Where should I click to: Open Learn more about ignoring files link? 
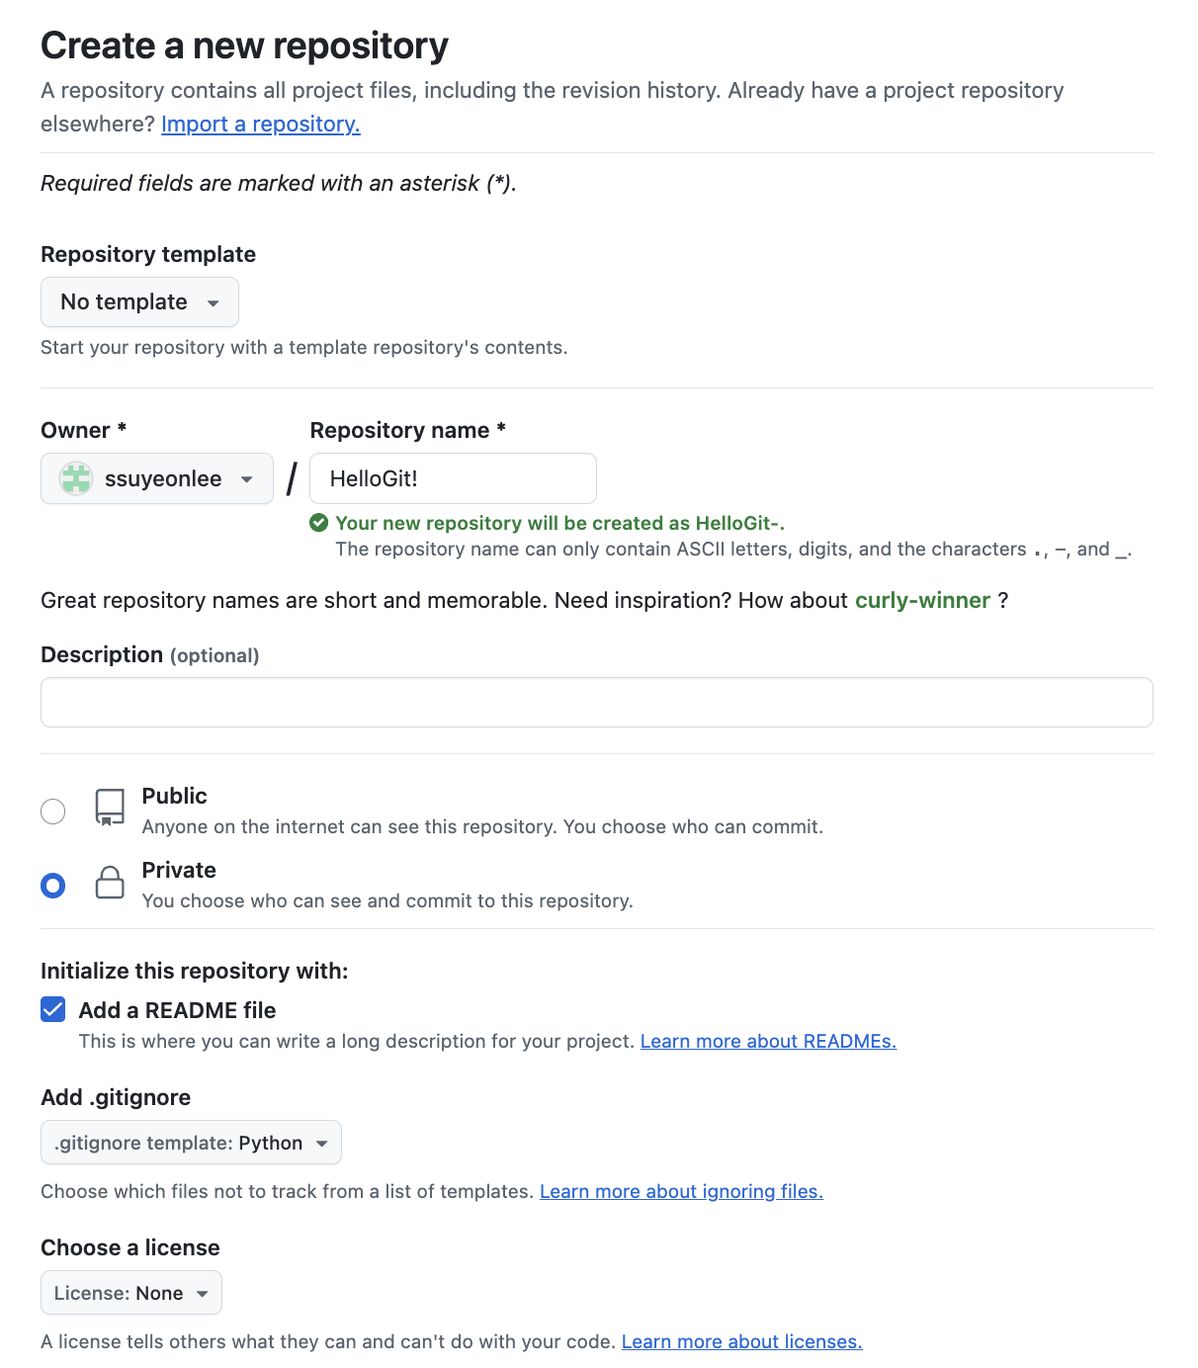point(681,1191)
